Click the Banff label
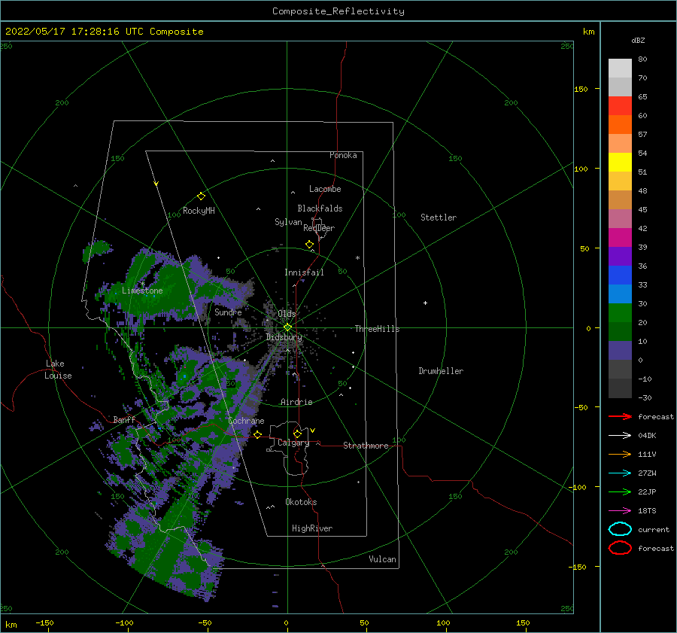Viewport: 677px width, 633px height. click(124, 419)
